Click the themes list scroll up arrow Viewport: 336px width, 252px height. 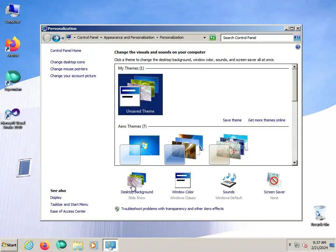pyautogui.click(x=294, y=67)
